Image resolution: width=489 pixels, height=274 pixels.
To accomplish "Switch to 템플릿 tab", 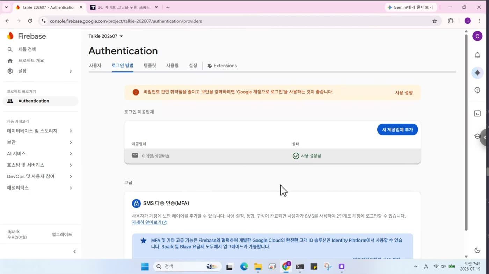I will [150, 66].
